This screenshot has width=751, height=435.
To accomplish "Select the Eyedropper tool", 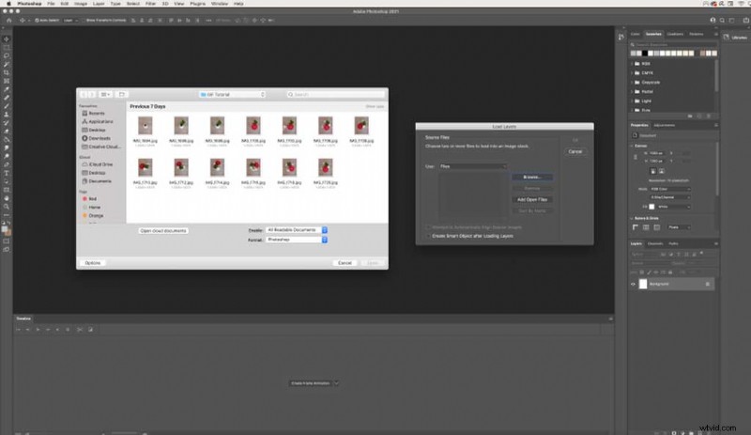I will click(x=7, y=89).
